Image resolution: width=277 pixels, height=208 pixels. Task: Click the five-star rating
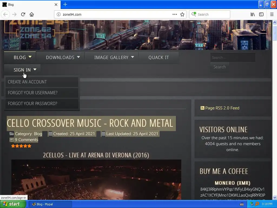point(21,146)
